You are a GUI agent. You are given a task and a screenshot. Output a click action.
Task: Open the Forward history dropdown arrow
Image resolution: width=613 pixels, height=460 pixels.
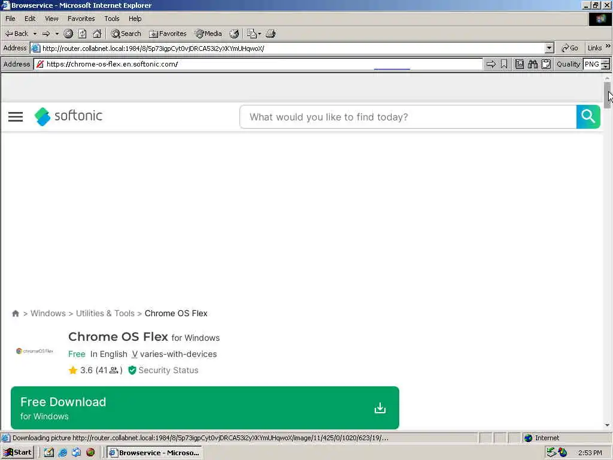57,34
